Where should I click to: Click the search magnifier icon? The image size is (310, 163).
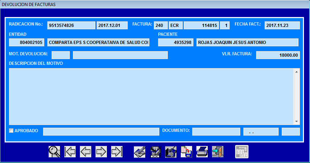tap(54, 152)
